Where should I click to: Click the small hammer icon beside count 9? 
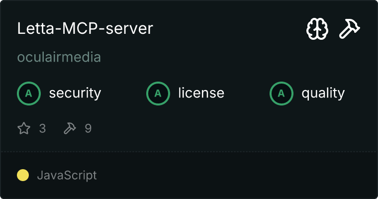(70, 129)
